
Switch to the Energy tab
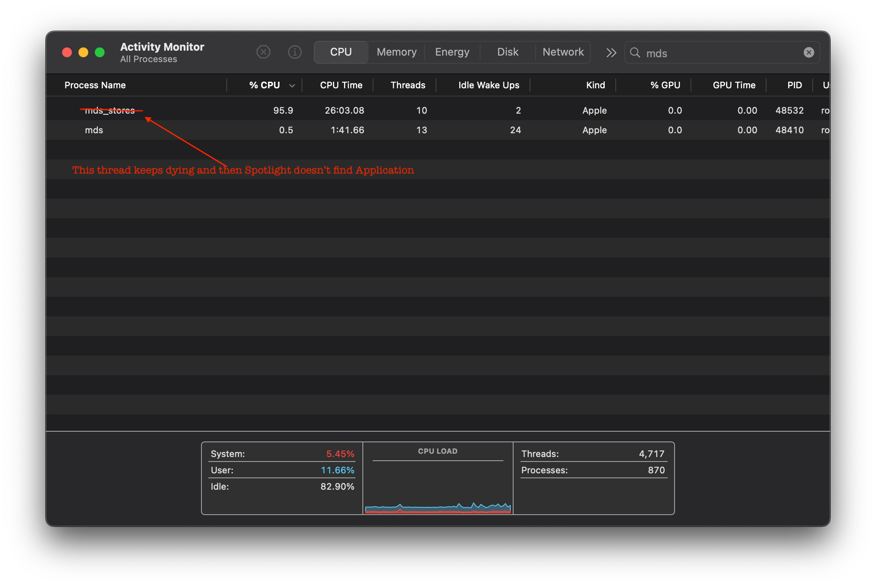[x=452, y=52]
